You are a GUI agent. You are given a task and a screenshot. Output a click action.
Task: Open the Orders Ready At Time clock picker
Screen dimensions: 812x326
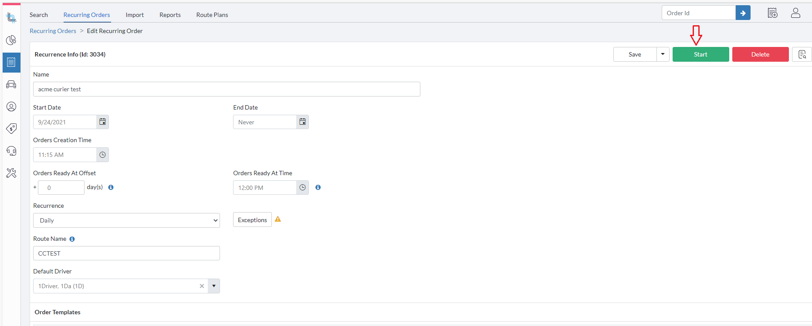click(302, 188)
